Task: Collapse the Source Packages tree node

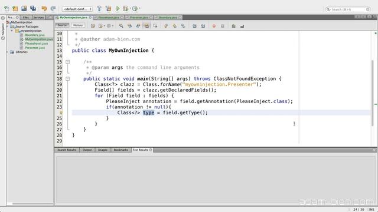Action: 7,26
